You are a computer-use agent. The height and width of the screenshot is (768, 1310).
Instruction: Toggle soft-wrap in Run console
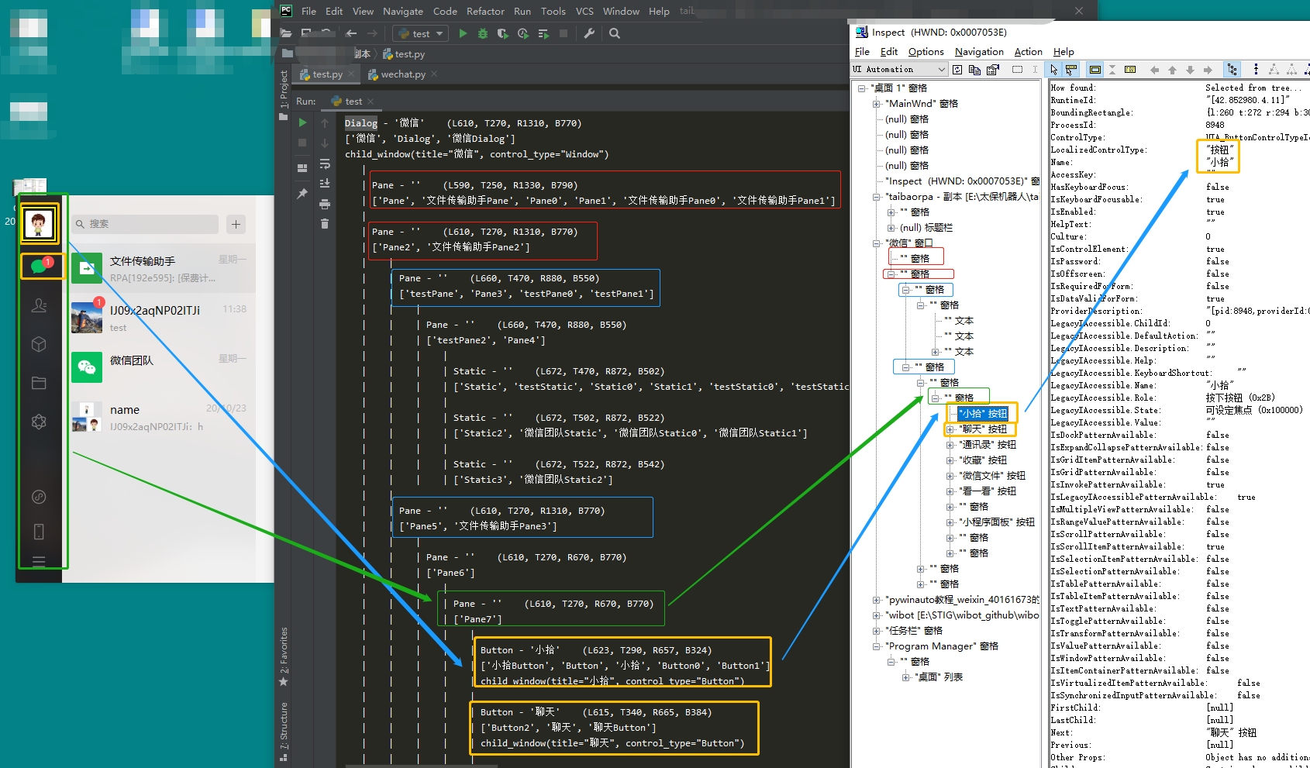pos(325,164)
